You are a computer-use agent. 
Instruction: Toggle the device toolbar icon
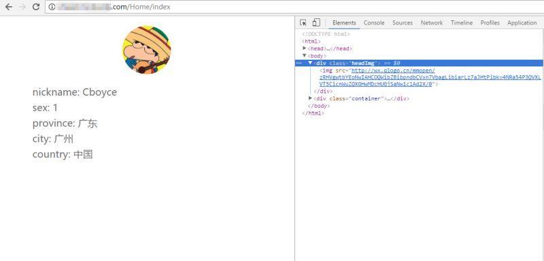click(316, 23)
